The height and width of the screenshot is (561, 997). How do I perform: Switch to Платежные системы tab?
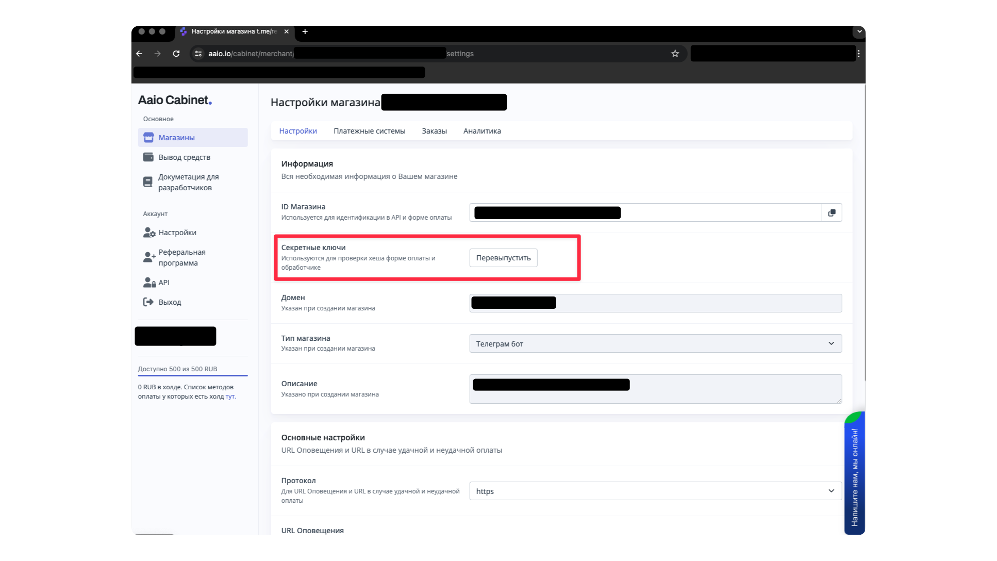click(369, 131)
